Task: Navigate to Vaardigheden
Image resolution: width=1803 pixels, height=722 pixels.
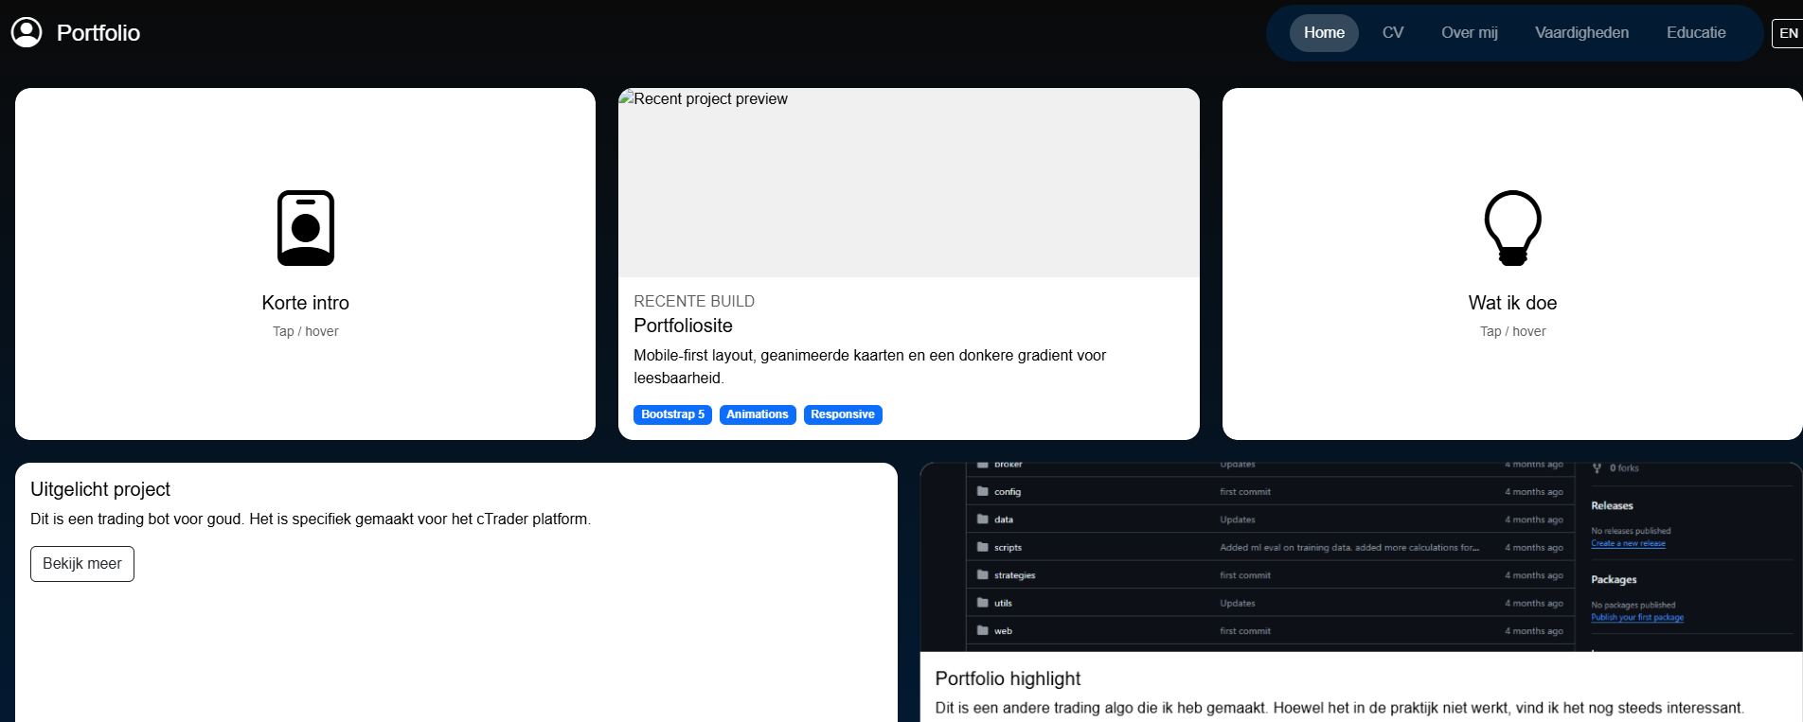Action: click(x=1581, y=33)
